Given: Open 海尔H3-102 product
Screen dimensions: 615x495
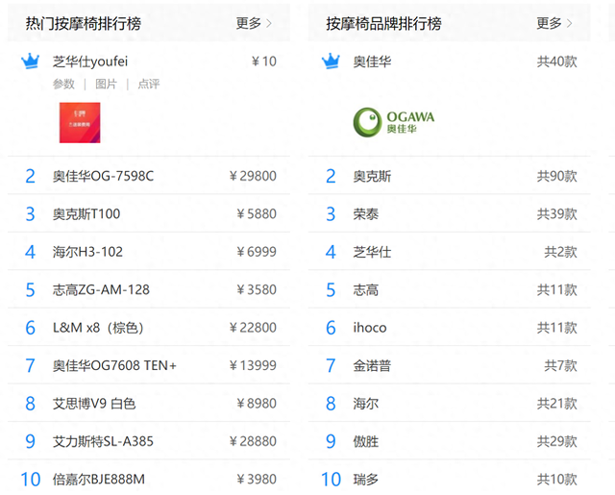Looking at the screenshot, I should [x=87, y=252].
